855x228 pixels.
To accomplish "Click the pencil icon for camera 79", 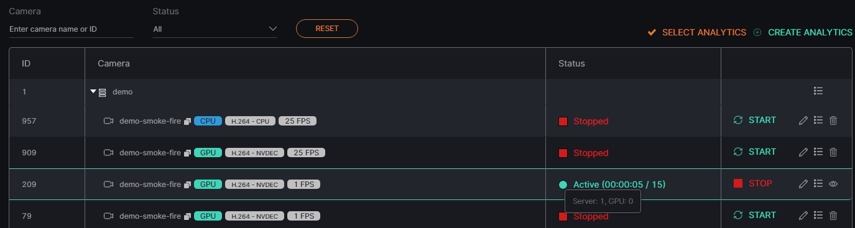I will pyautogui.click(x=803, y=216).
